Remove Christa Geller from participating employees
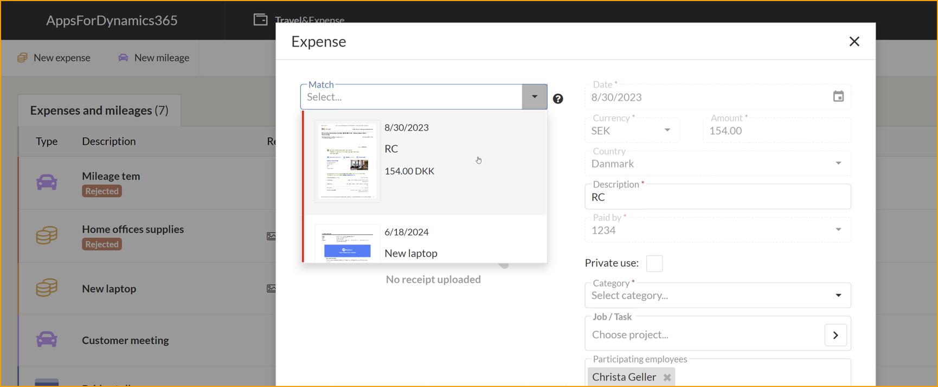This screenshot has height=387, width=938. [x=667, y=377]
